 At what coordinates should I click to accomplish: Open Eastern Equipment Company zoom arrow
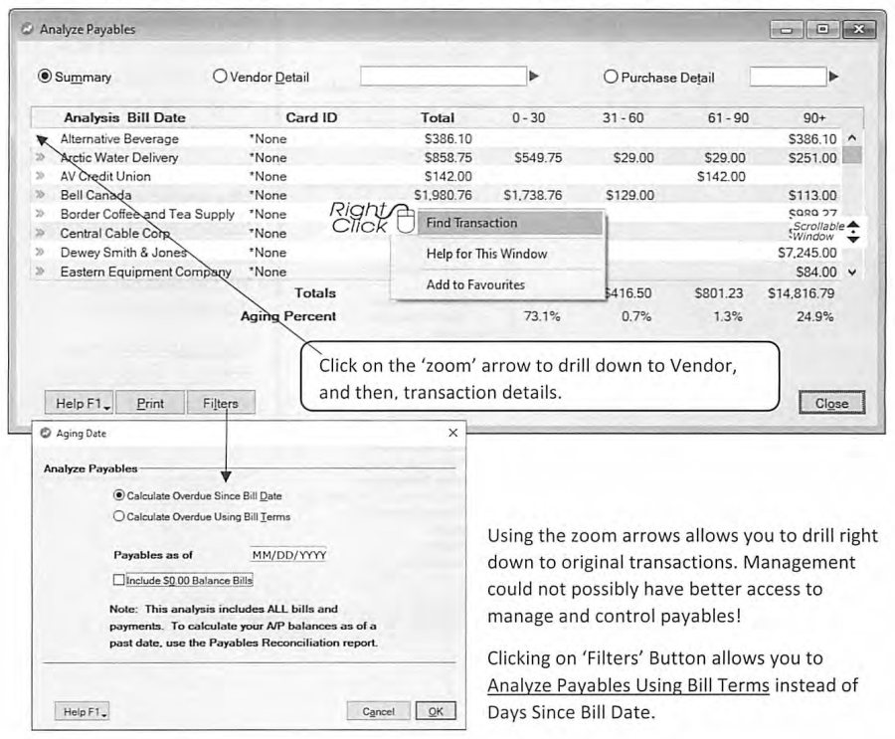tap(40, 272)
